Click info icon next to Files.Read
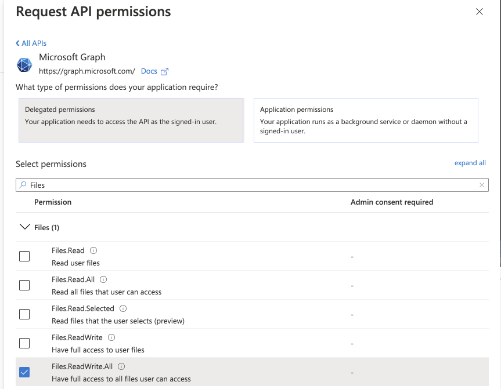The height and width of the screenshot is (389, 501). coord(93,250)
